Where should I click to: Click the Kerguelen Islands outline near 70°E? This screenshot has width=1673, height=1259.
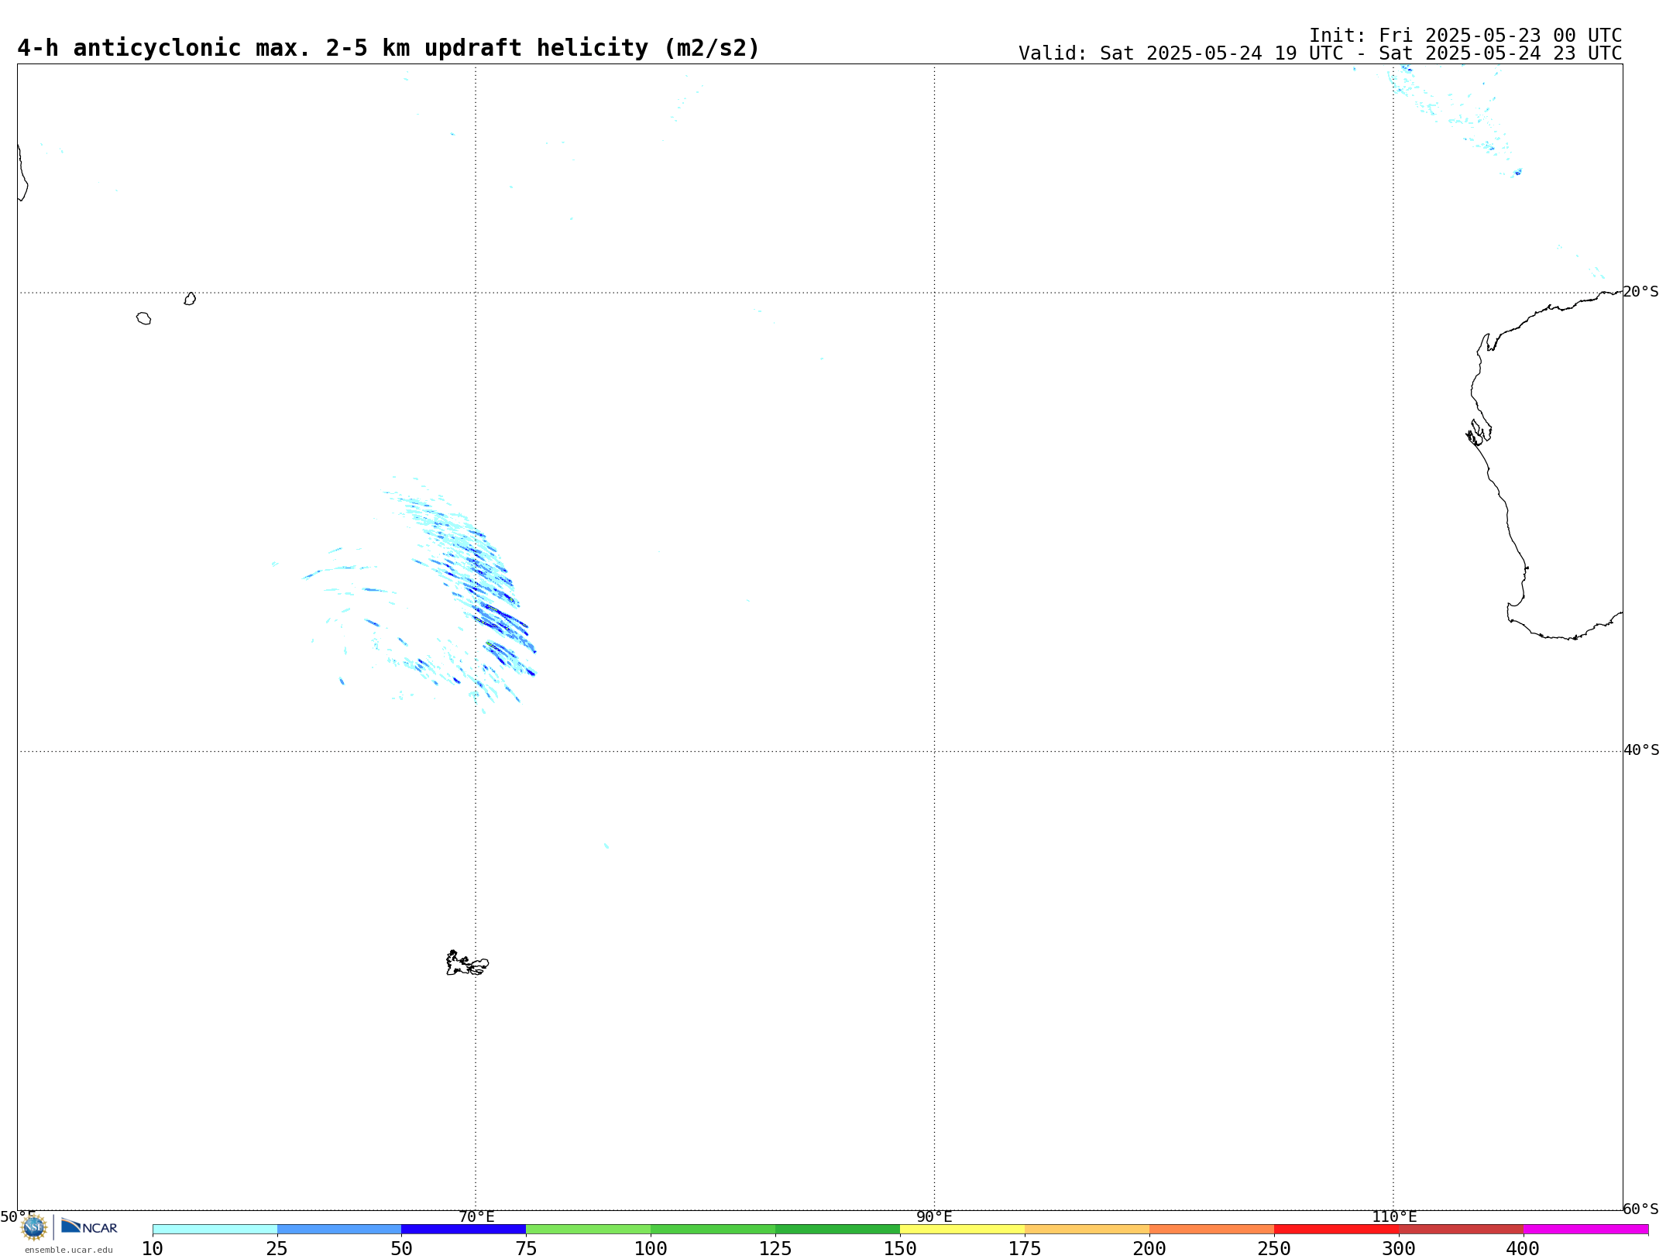coord(467,963)
